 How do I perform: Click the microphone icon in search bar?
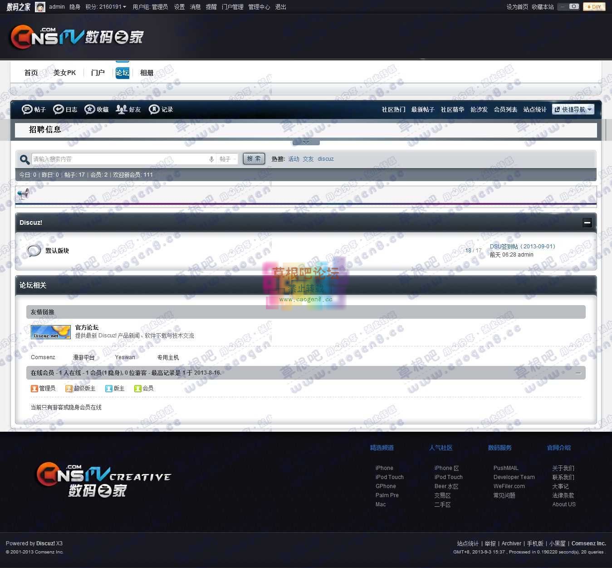[211, 159]
